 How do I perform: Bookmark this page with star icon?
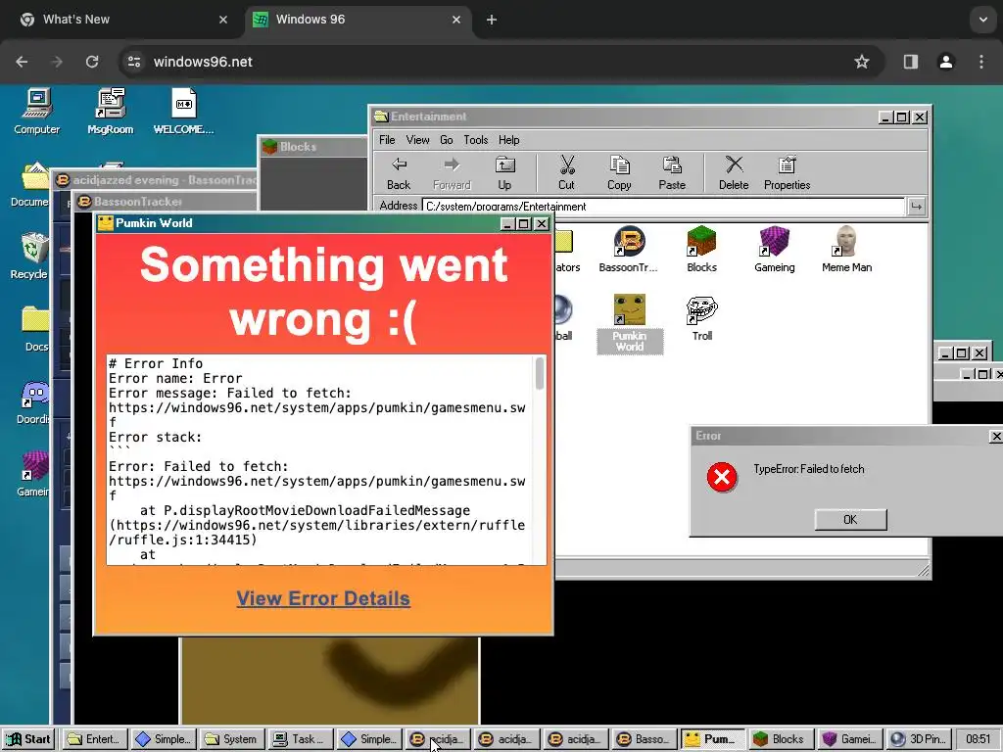862,62
